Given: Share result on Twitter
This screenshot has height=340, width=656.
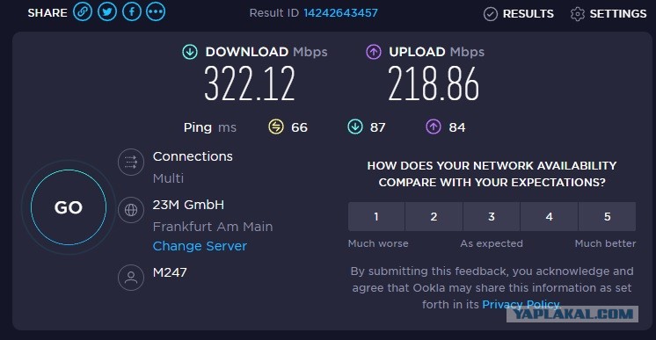Looking at the screenshot, I should 107,11.
